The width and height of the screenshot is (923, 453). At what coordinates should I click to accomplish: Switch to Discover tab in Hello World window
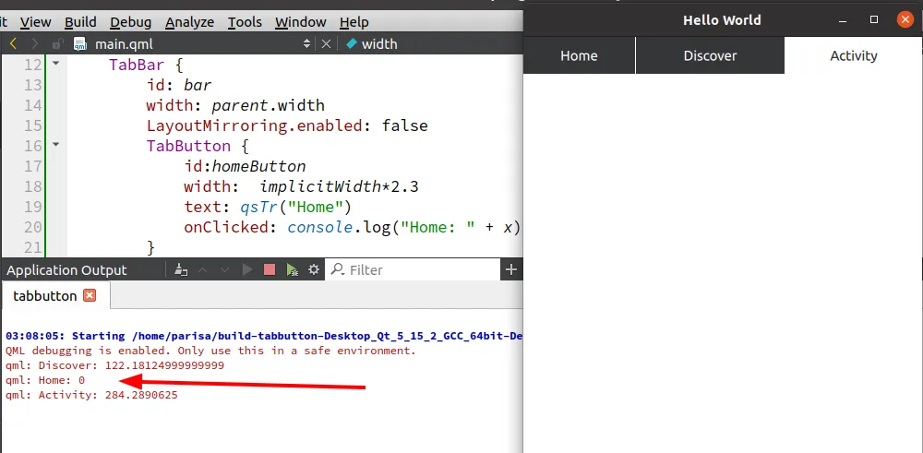(x=710, y=56)
